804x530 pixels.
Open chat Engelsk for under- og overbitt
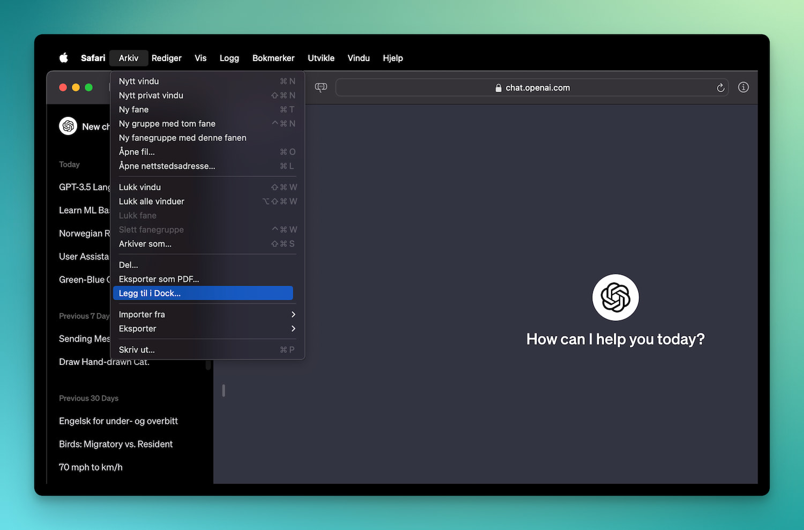118,421
